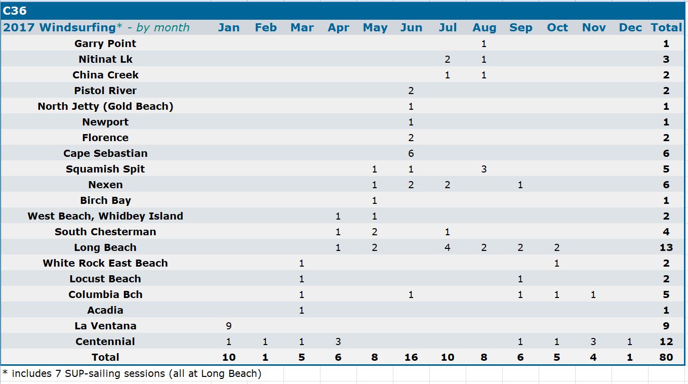The height and width of the screenshot is (384, 688).
Task: Select the Sep column header
Action: (520, 27)
